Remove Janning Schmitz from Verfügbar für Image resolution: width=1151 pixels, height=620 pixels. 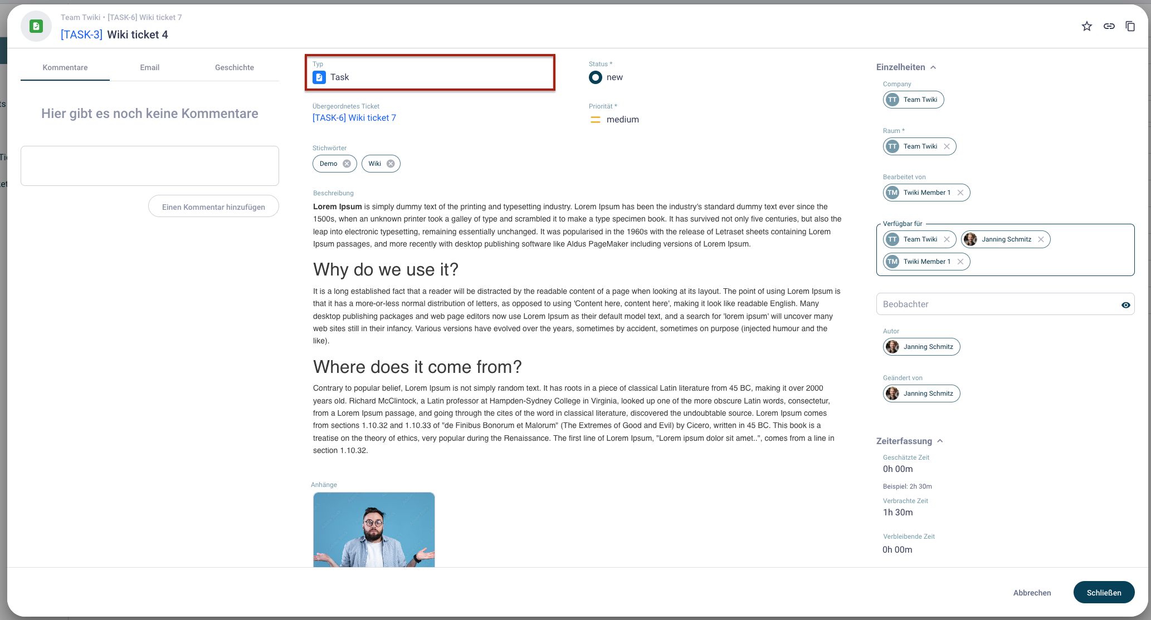(x=1041, y=239)
